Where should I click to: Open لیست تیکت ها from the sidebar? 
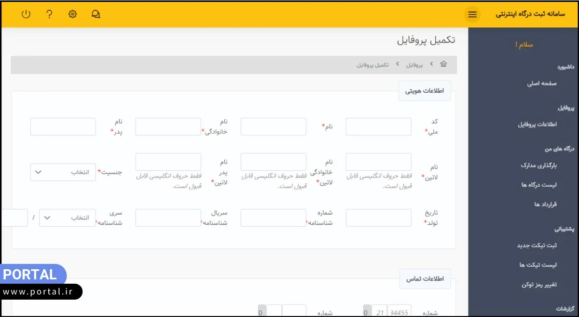coord(538,265)
